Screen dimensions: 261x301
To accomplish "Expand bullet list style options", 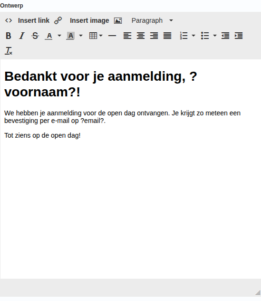I will [215, 36].
